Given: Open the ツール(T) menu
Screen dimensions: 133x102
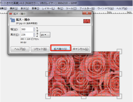Looking at the screenshot, I should pyautogui.click(x=71, y=9).
